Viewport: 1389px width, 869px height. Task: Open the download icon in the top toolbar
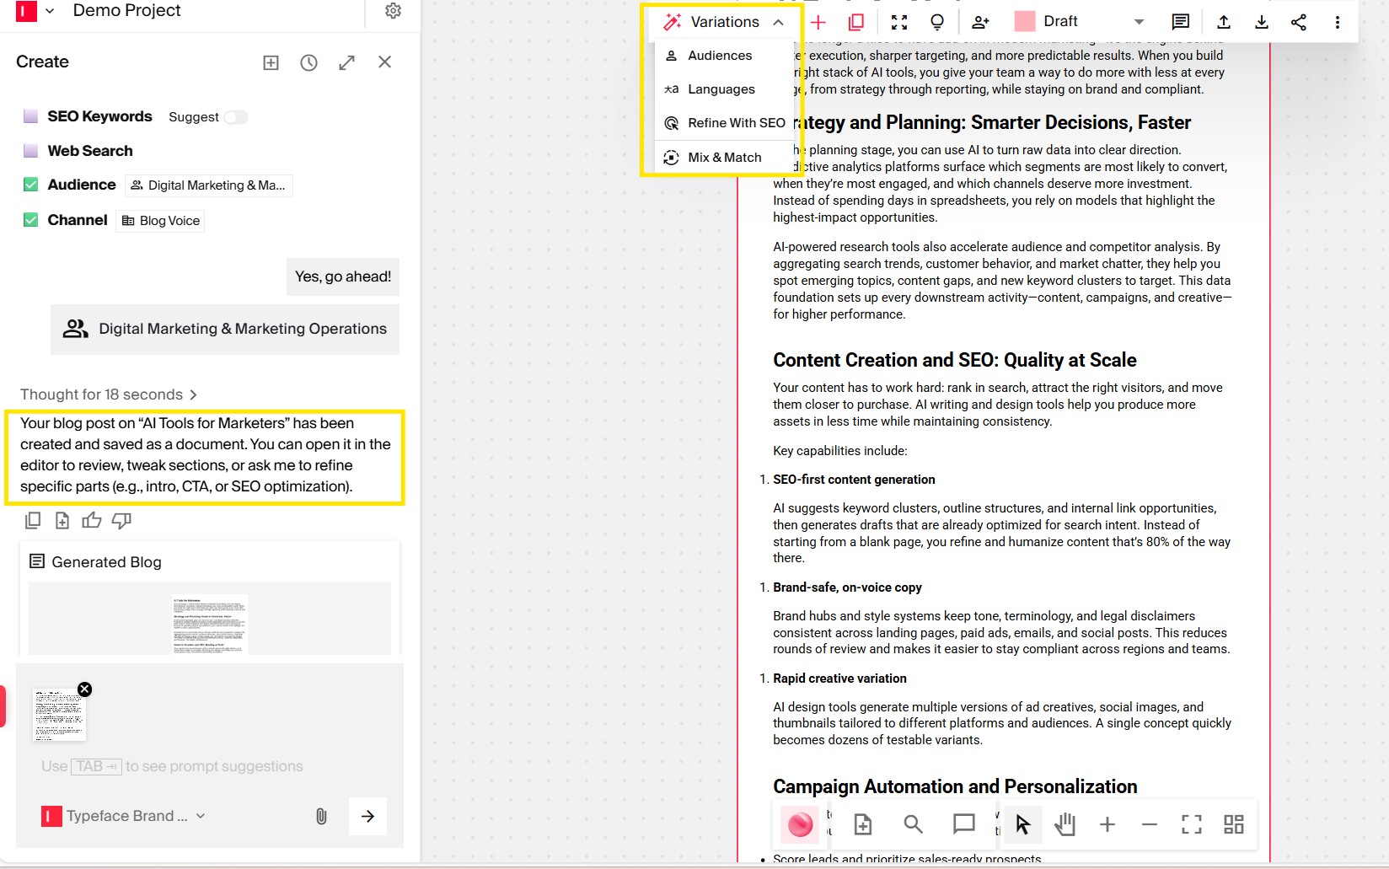(1261, 22)
